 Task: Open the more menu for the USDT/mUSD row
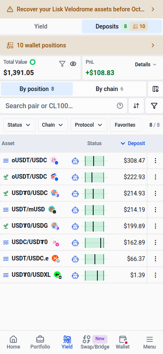pos(155,210)
